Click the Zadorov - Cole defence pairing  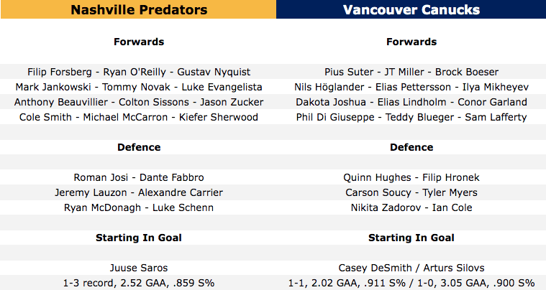(411, 207)
